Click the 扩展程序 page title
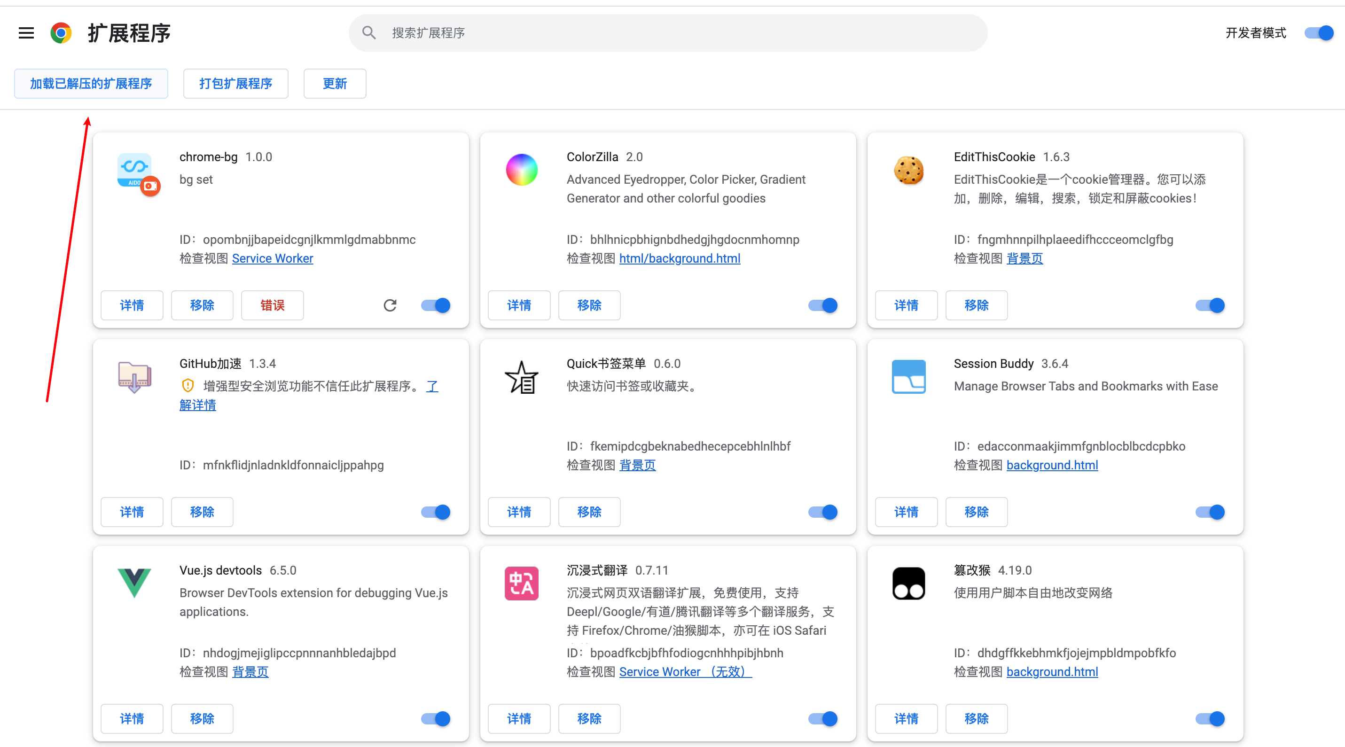 click(x=129, y=33)
